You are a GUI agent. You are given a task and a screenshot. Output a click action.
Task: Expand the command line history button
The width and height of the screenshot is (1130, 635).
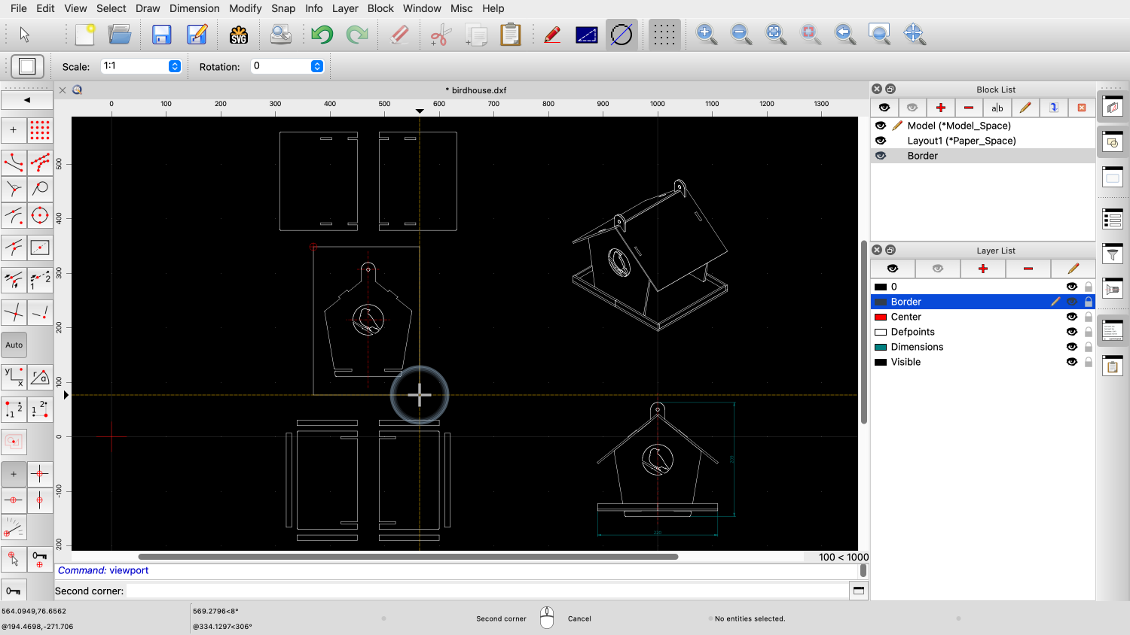(x=858, y=591)
